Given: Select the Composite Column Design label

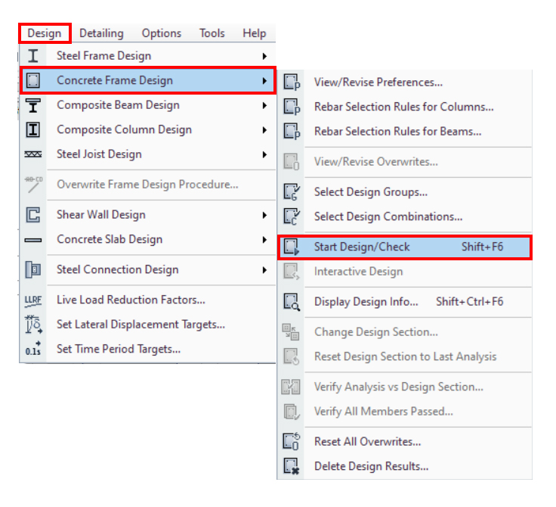Looking at the screenshot, I should (x=124, y=129).
